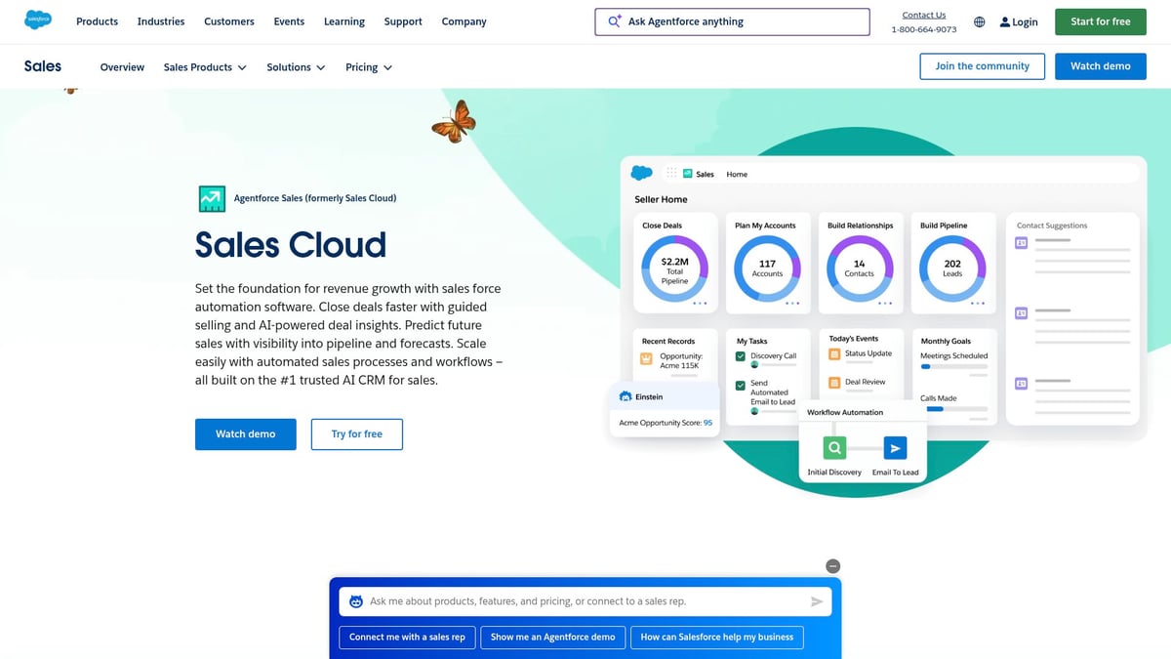Viewport: 1171px width, 659px height.
Task: Click the Contact Us link
Action: tap(923, 15)
